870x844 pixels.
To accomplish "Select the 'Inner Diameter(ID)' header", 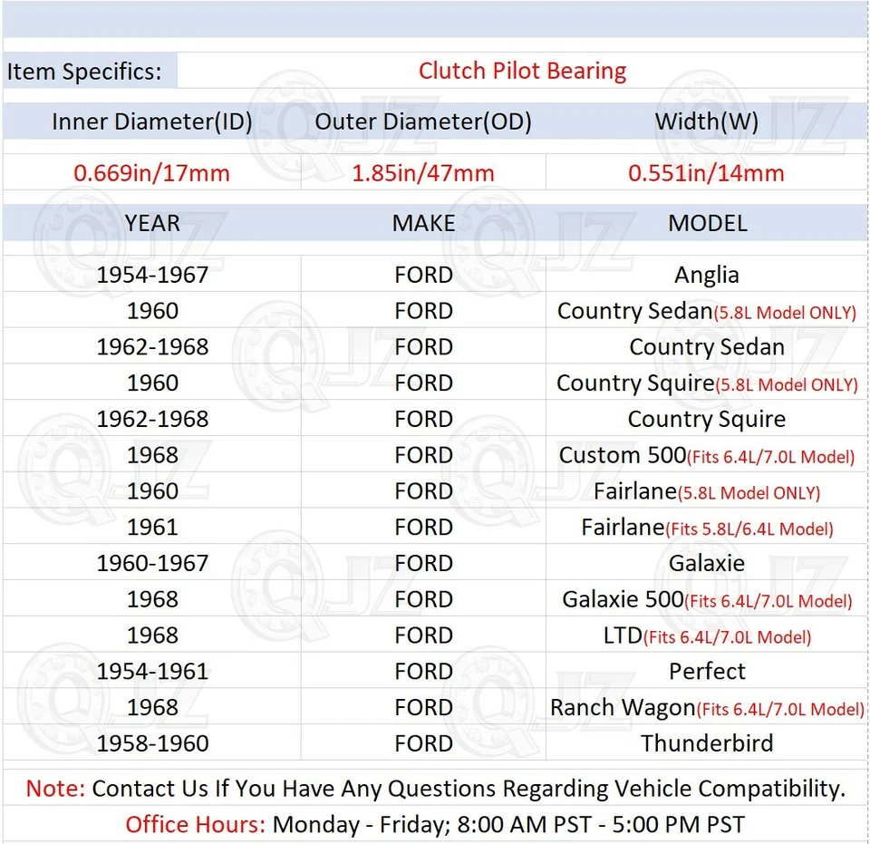I will [x=152, y=121].
